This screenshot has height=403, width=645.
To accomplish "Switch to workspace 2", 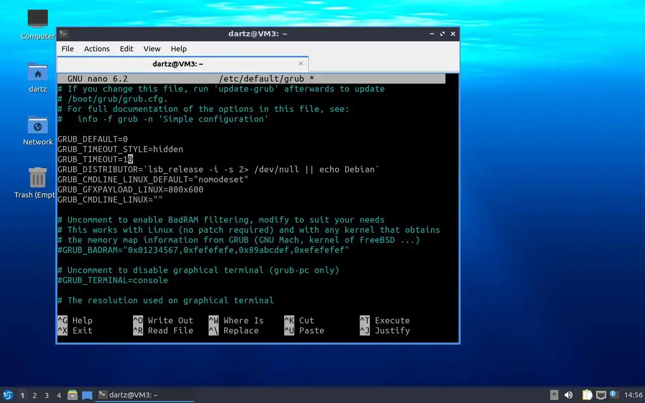I will (34, 395).
